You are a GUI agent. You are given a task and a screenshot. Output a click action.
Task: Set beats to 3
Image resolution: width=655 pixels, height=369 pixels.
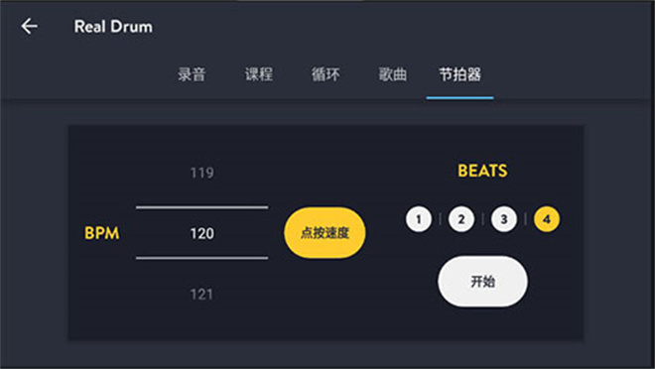[x=504, y=219]
